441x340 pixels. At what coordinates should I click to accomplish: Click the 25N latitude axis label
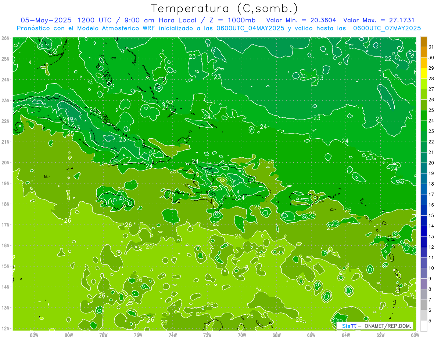tap(6, 59)
